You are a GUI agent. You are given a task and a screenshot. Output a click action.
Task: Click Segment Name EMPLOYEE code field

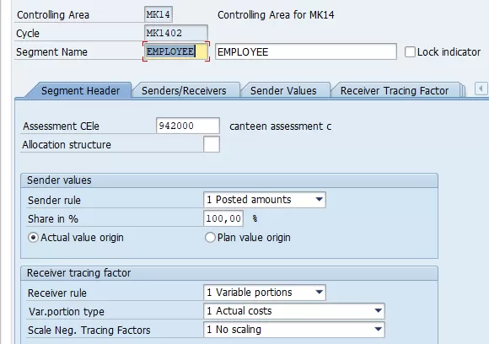pyautogui.click(x=176, y=51)
